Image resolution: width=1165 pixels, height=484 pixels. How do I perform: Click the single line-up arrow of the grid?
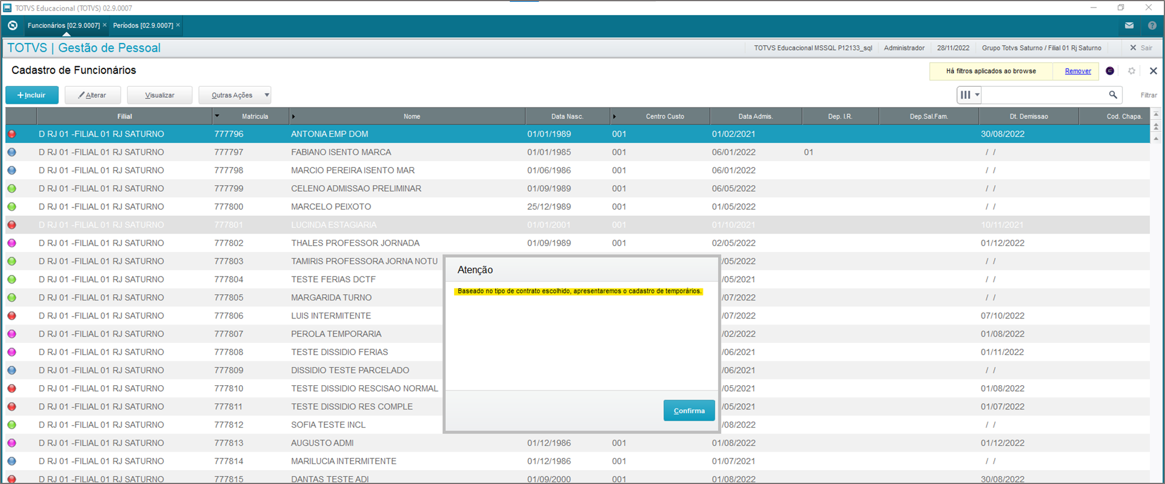click(1156, 138)
